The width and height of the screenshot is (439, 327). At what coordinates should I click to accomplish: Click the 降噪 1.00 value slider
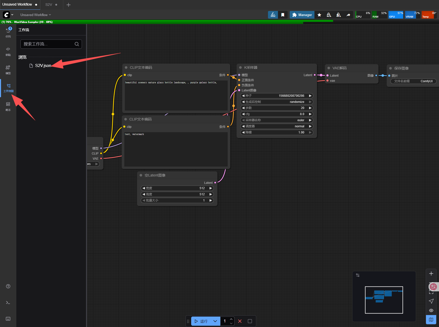click(x=277, y=132)
